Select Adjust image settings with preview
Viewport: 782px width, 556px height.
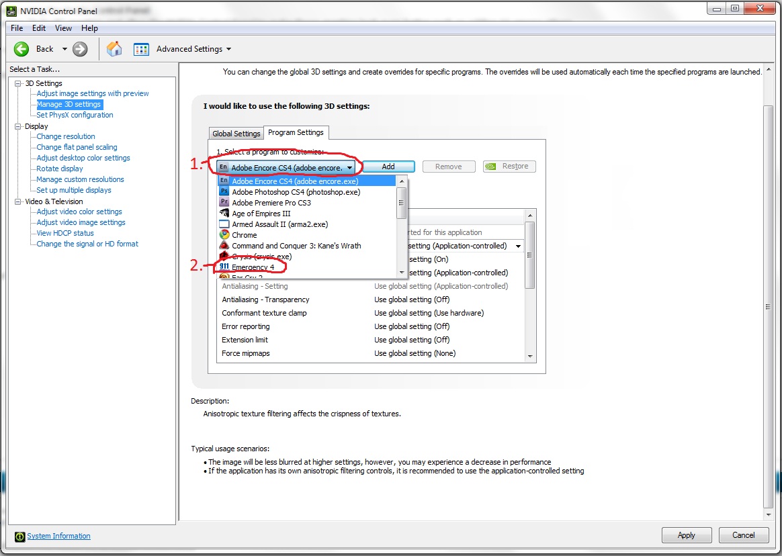click(x=93, y=93)
